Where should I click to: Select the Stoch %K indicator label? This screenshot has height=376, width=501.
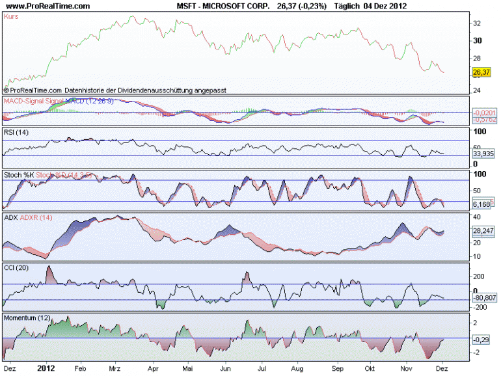click(19, 175)
